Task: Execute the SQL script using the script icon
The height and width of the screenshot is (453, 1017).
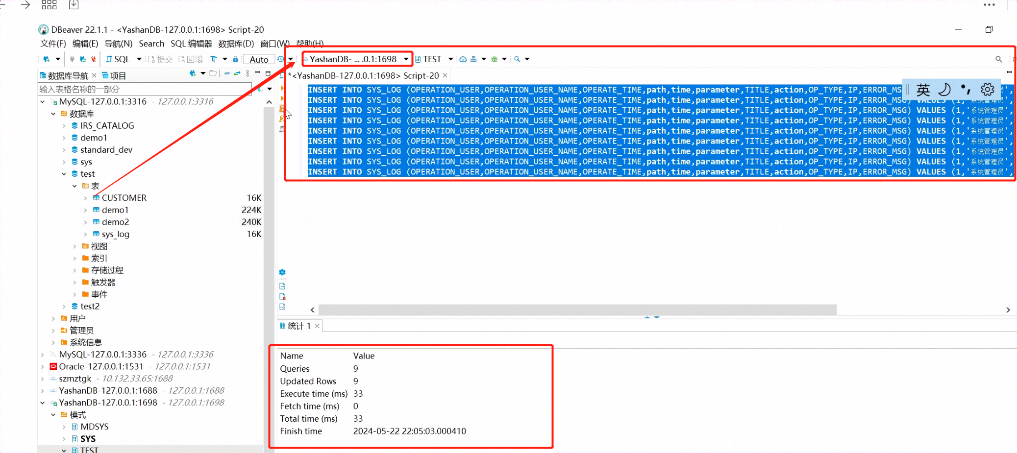Action: (x=282, y=108)
